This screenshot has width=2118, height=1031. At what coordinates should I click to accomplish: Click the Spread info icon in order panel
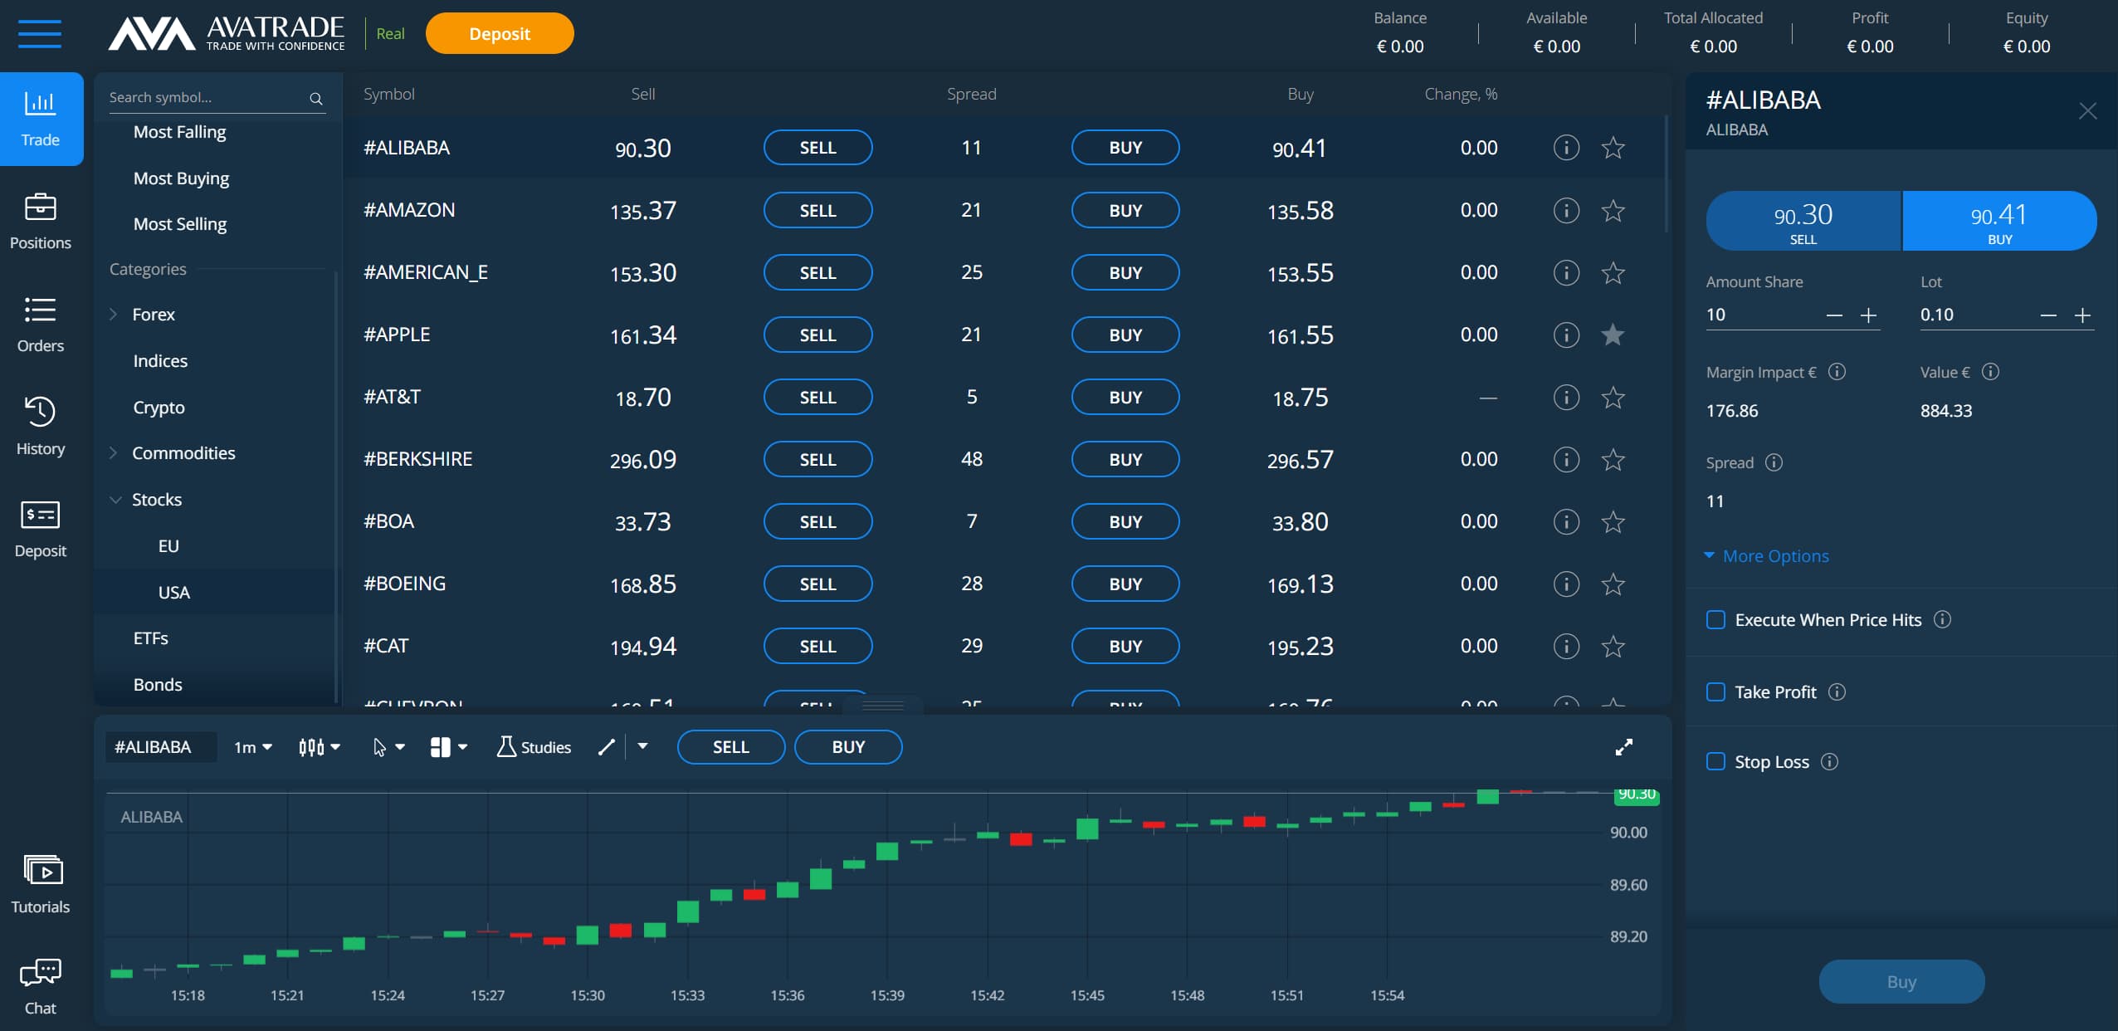(1774, 462)
